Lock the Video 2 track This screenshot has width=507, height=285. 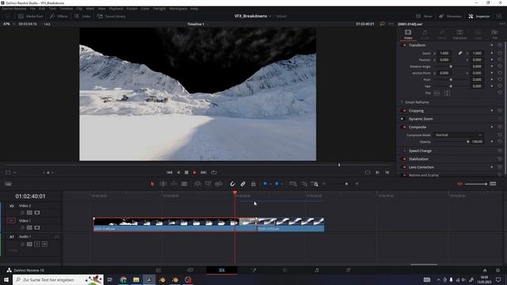(x=22, y=213)
